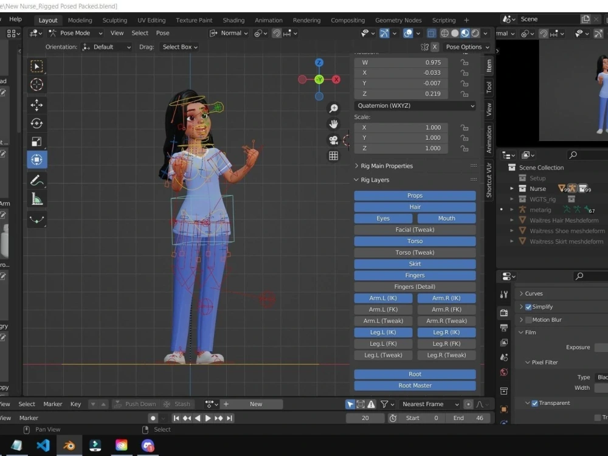Screen dimensions: 608x456
Task: Select the 3D Cursor tool
Action: coord(37,85)
